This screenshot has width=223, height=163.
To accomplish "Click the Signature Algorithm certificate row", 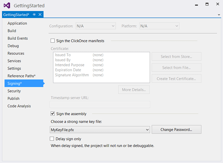I will pyautogui.click(x=79, y=75).
